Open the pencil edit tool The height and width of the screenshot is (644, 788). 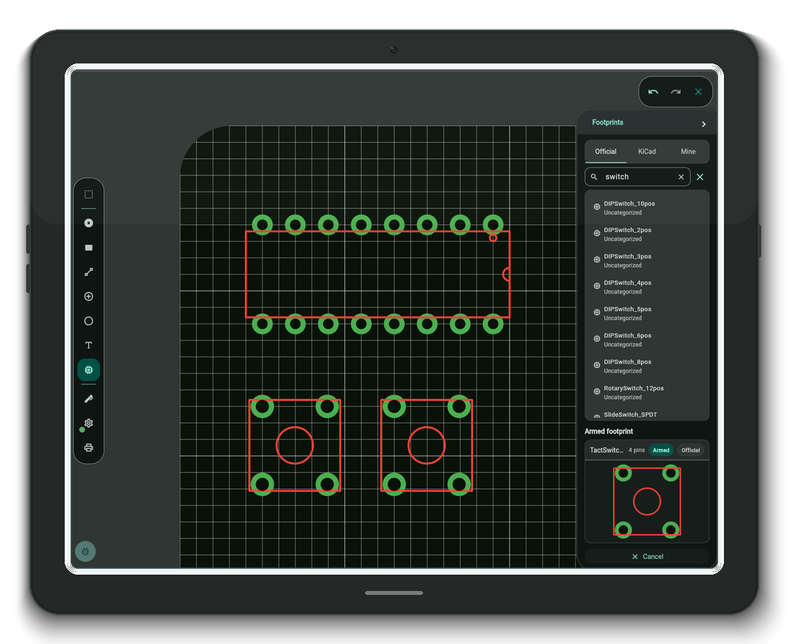88,399
